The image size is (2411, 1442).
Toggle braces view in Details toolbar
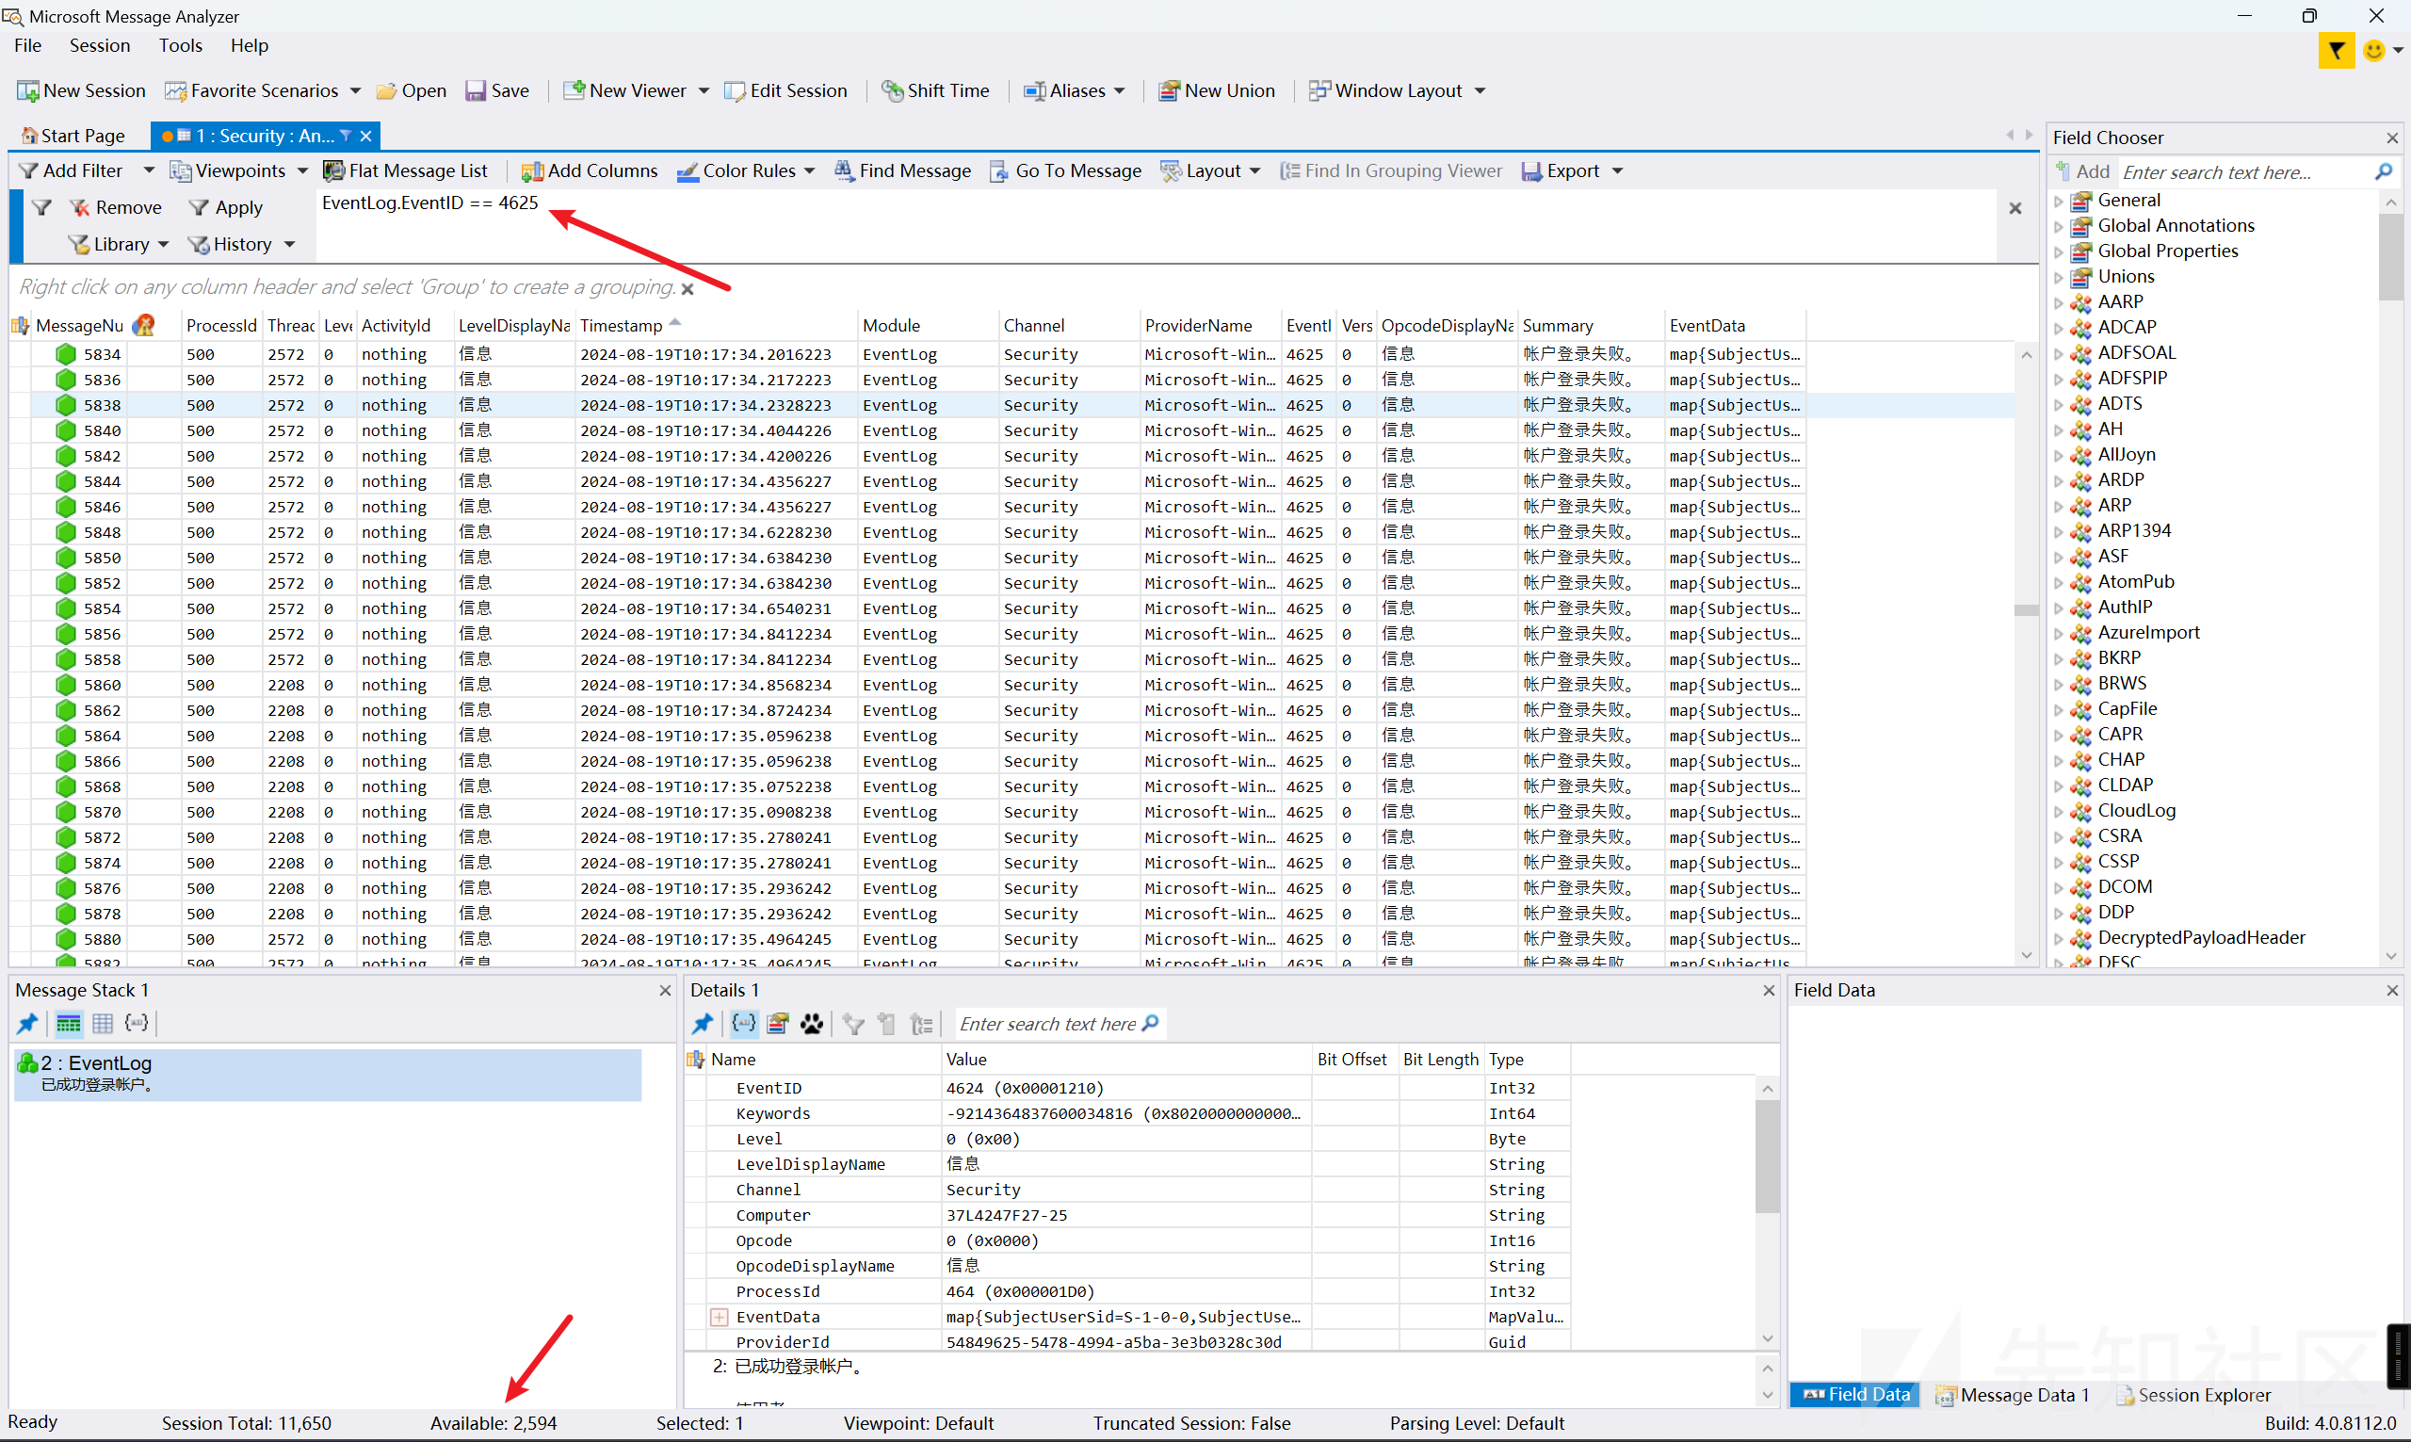(744, 1023)
